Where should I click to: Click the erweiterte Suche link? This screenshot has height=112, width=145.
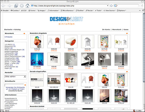pos(16,91)
